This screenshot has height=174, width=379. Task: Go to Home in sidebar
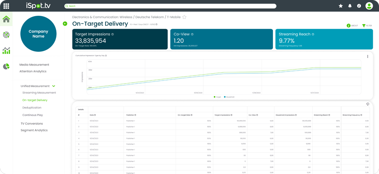(6, 19)
